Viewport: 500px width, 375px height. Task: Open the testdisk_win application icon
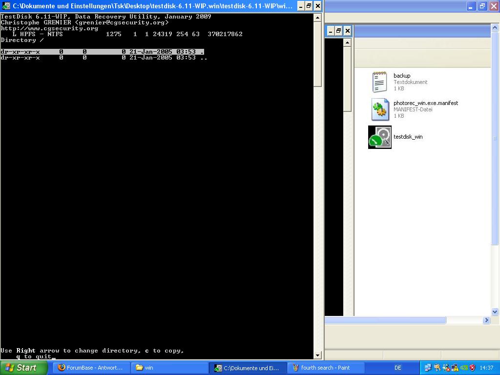(x=380, y=137)
